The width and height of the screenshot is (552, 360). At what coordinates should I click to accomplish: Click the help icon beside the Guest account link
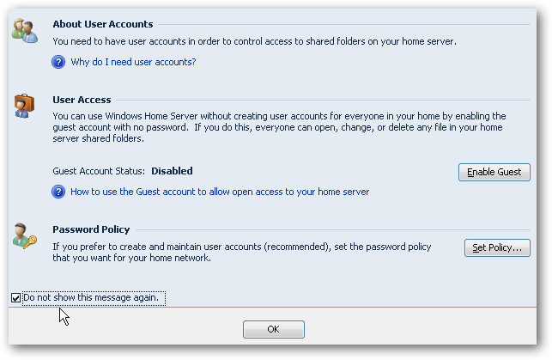tap(58, 192)
